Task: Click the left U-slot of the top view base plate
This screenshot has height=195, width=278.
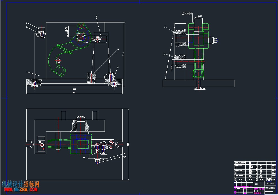Action: click(x=30, y=144)
